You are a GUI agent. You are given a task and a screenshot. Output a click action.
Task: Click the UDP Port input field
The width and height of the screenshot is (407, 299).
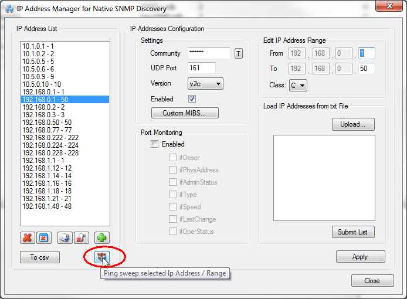click(202, 69)
